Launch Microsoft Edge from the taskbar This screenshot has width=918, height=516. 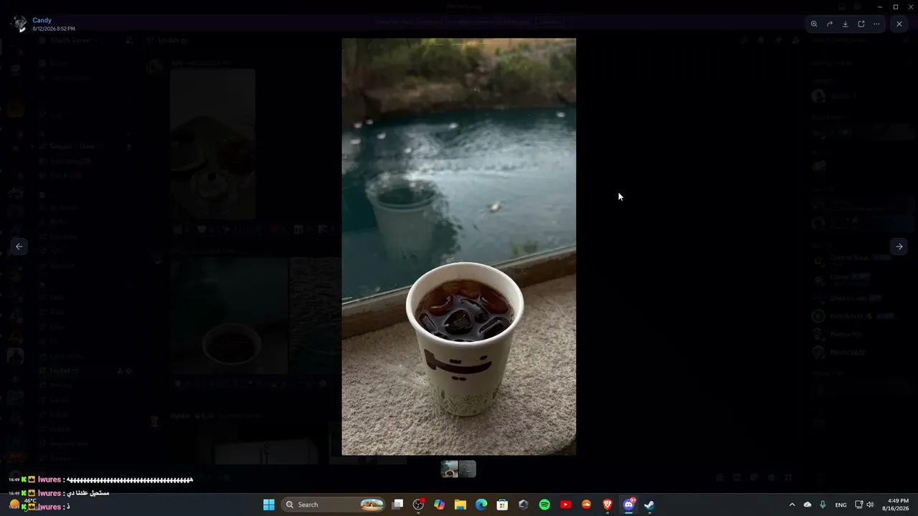pos(481,505)
